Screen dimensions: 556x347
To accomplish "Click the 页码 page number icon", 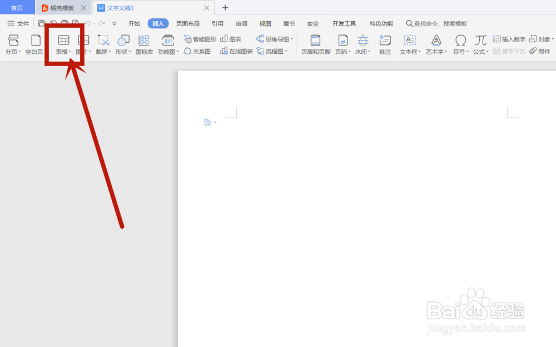I will [342, 40].
